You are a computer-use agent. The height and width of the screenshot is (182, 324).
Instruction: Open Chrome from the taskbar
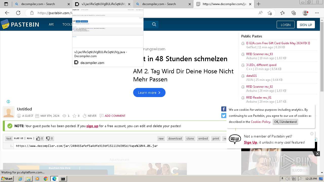(46, 179)
